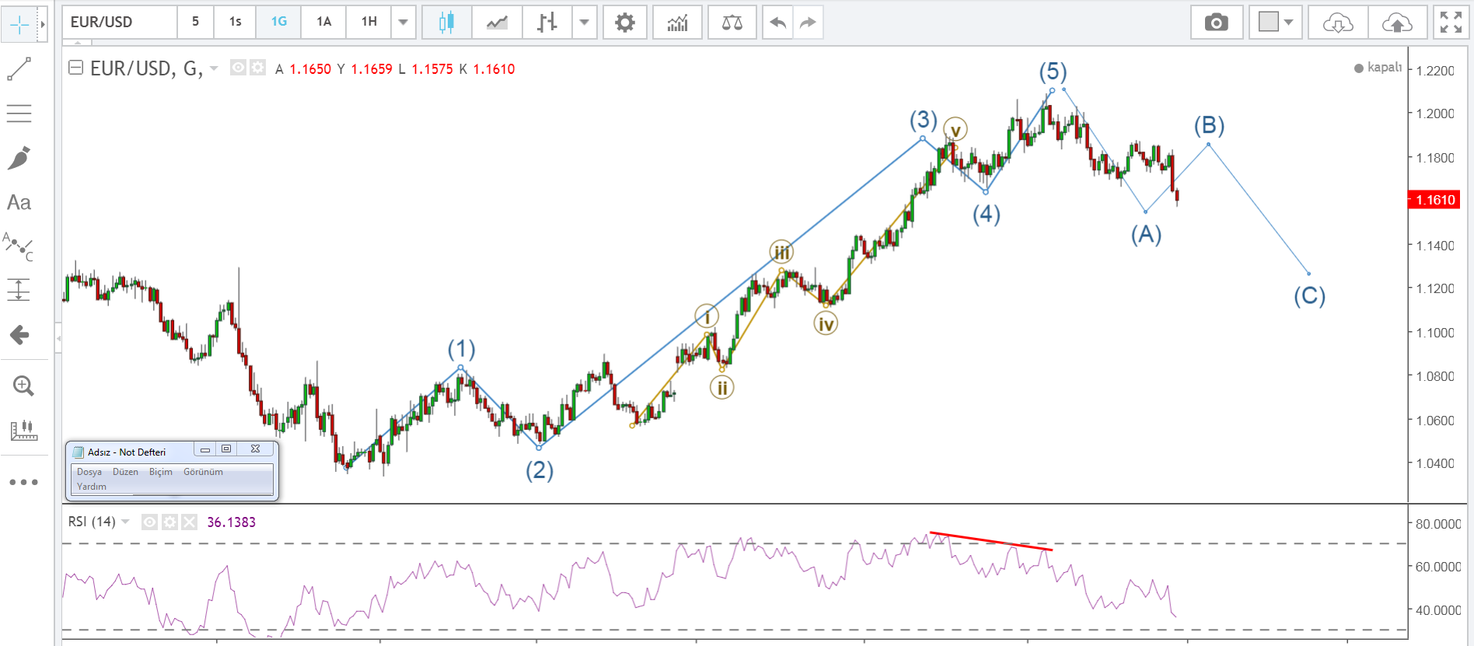Toggle fullscreen mode for the chart
This screenshot has width=1474, height=646.
coord(1451,23)
